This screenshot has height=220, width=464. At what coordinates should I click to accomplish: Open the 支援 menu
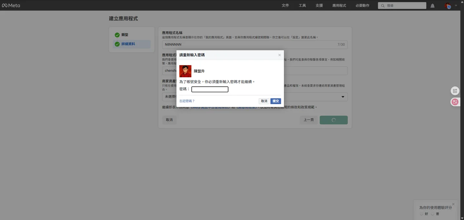(319, 5)
